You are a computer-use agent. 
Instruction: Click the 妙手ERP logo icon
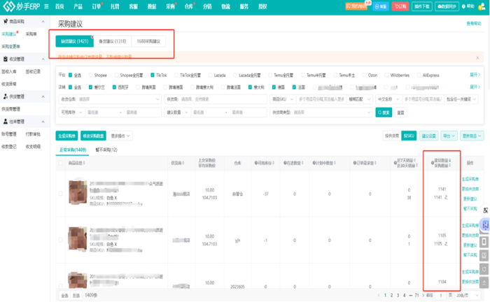tap(7, 6)
